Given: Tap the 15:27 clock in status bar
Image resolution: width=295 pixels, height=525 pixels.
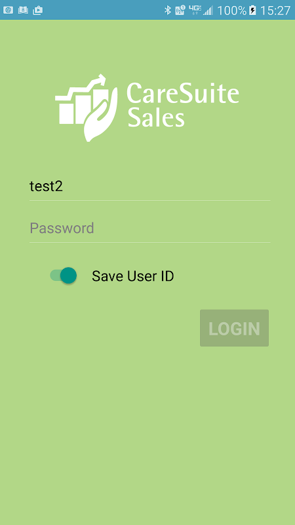Looking at the screenshot, I should click(x=275, y=10).
